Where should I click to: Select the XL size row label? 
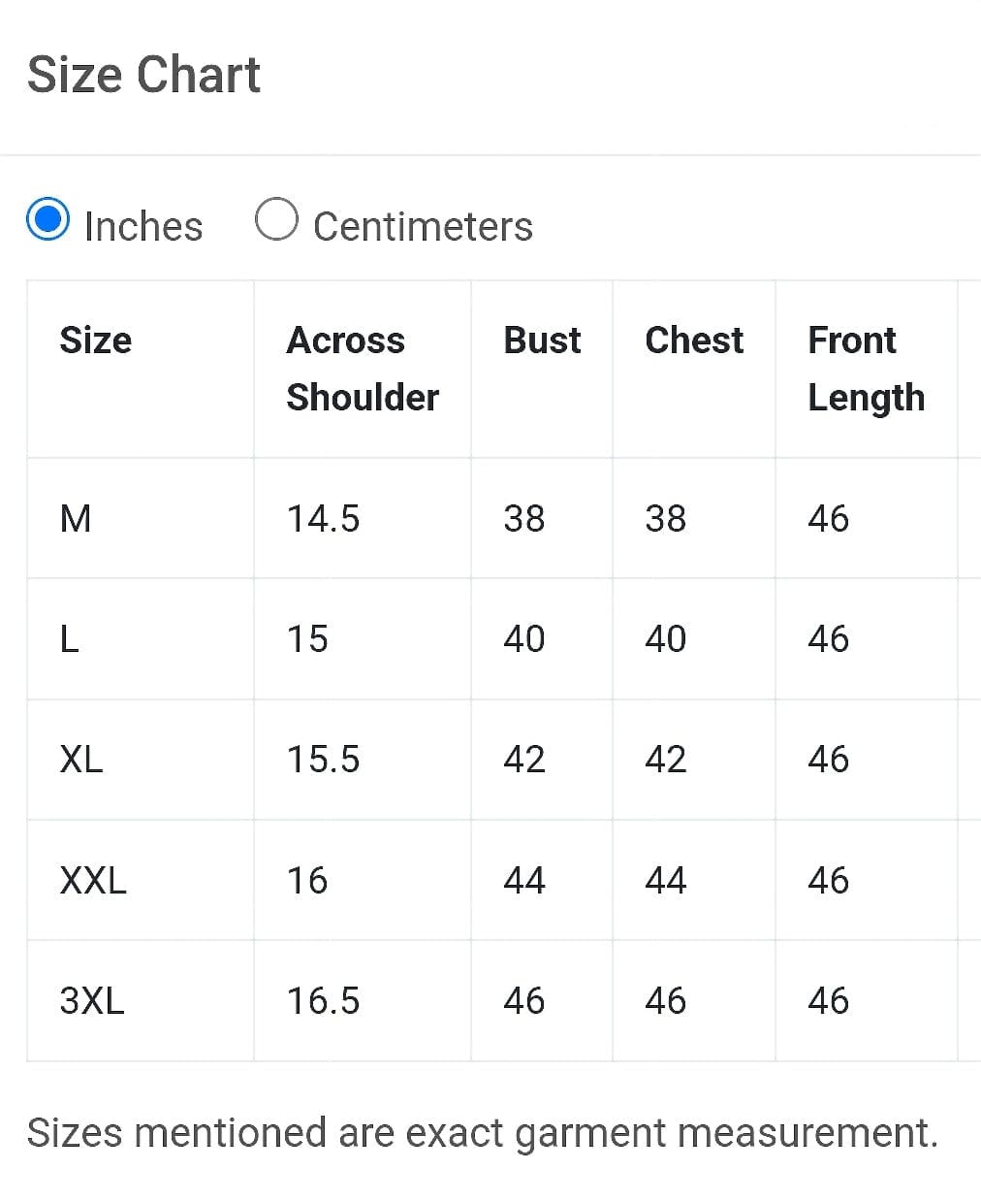81,760
